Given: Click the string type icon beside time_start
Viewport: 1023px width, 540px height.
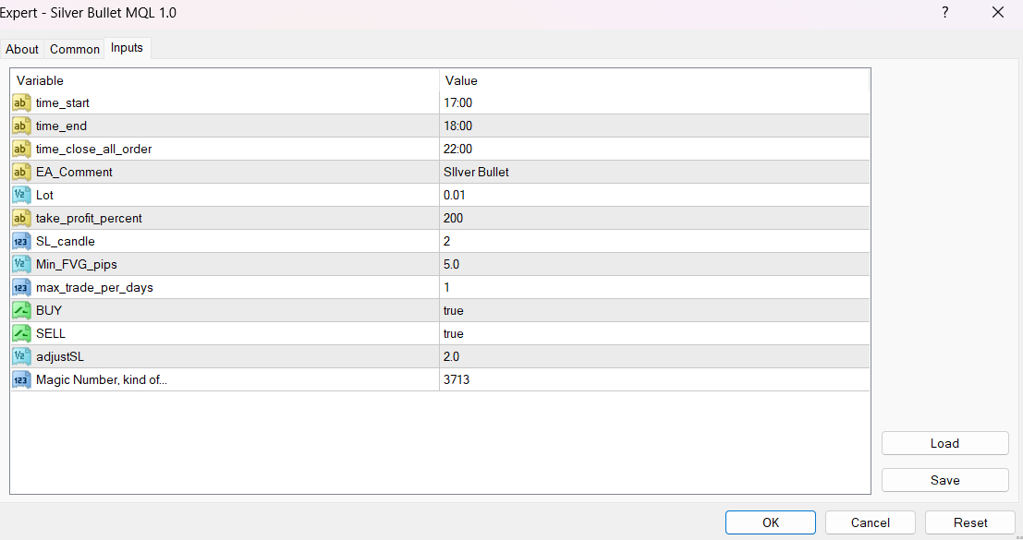Looking at the screenshot, I should coord(20,102).
